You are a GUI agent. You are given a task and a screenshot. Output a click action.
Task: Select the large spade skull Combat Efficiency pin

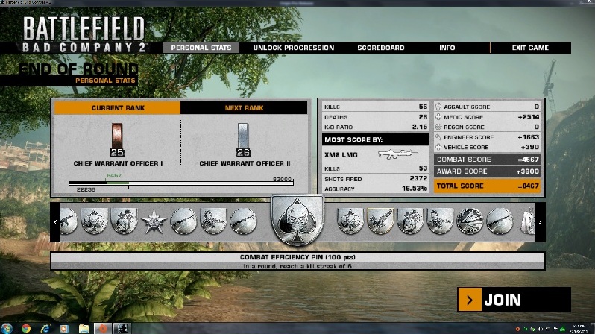click(298, 219)
